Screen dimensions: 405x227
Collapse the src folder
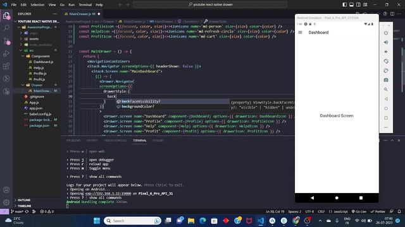pyautogui.click(x=37, y=50)
